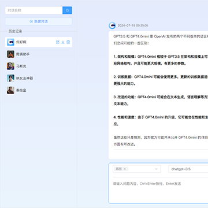Expand the 画图 tag selector dropdown arrow
This screenshot has height=208, width=208.
click(156, 169)
